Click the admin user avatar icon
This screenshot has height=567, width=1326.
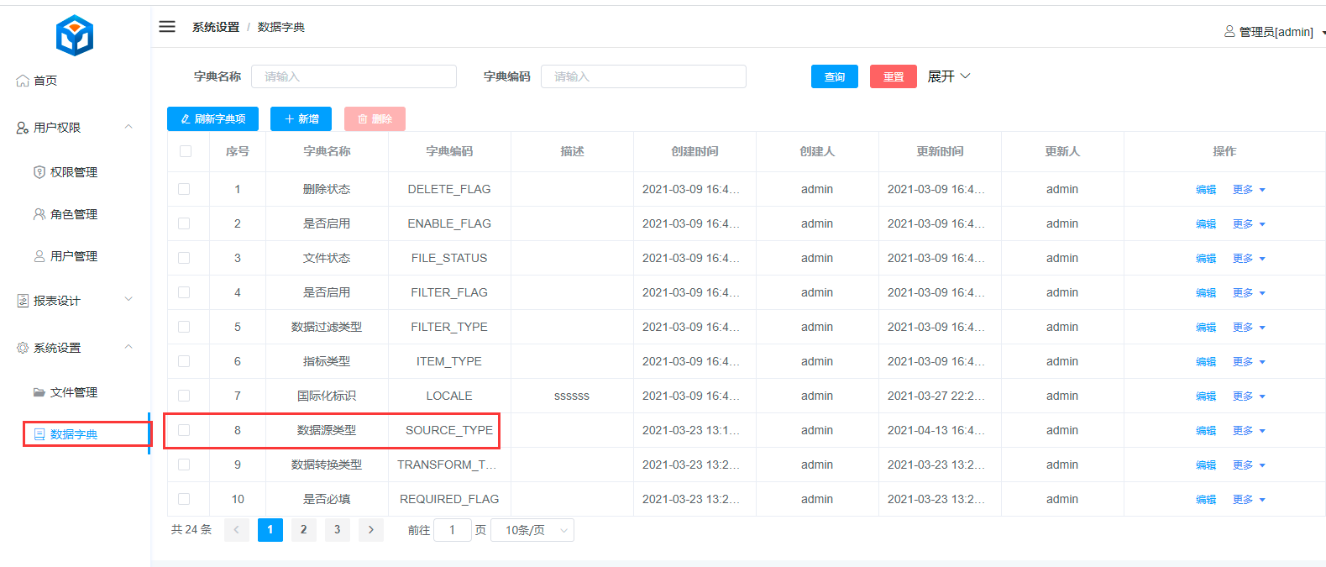click(x=1229, y=32)
